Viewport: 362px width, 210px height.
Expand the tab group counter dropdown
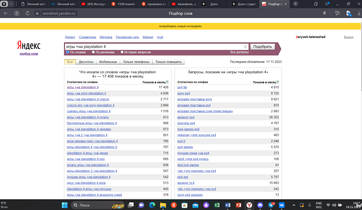point(11,4)
